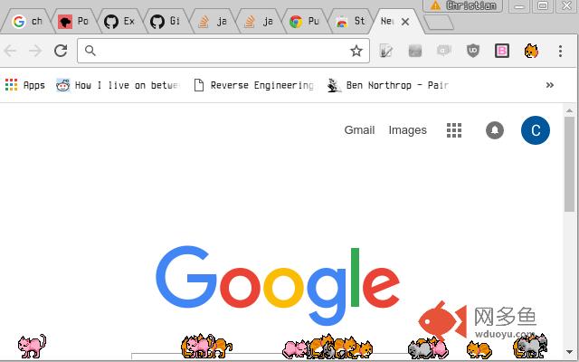Click the grey button left of uBlock

click(415, 51)
